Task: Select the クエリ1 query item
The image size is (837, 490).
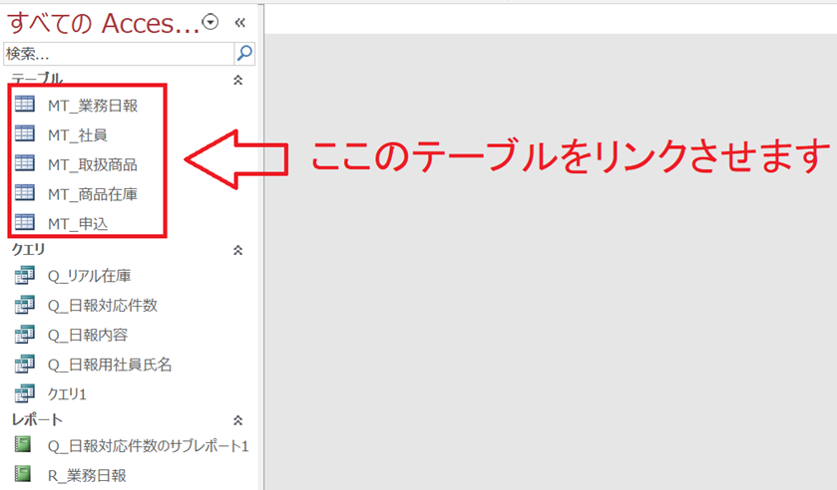Action: pos(70,393)
